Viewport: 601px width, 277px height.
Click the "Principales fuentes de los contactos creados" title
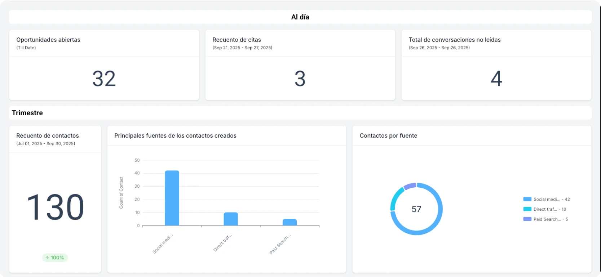[x=175, y=136]
